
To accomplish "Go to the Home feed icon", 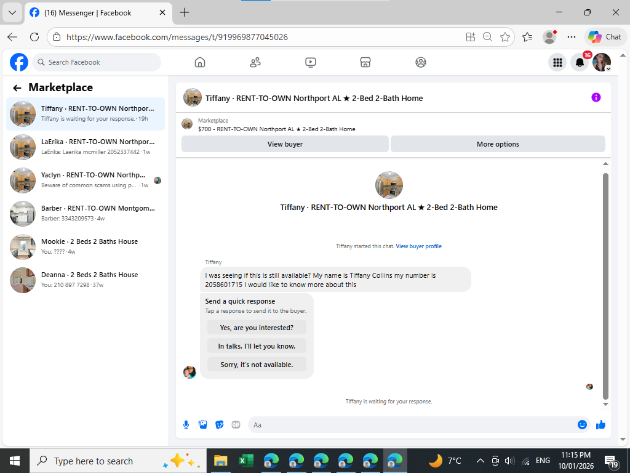I will coord(200,62).
